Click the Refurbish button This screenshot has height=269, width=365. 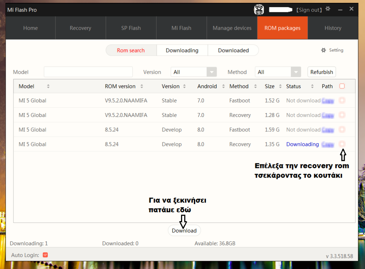tap(321, 72)
